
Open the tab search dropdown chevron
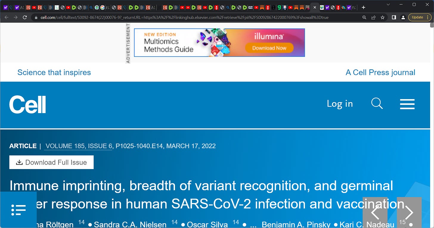click(388, 4)
